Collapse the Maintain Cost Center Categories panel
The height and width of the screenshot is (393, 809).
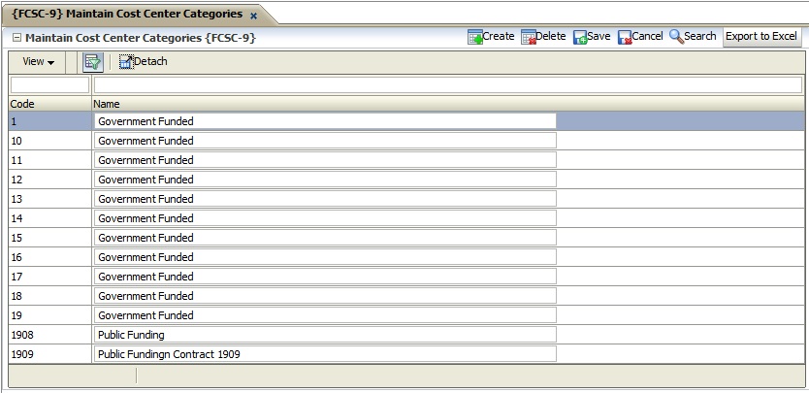click(x=17, y=38)
